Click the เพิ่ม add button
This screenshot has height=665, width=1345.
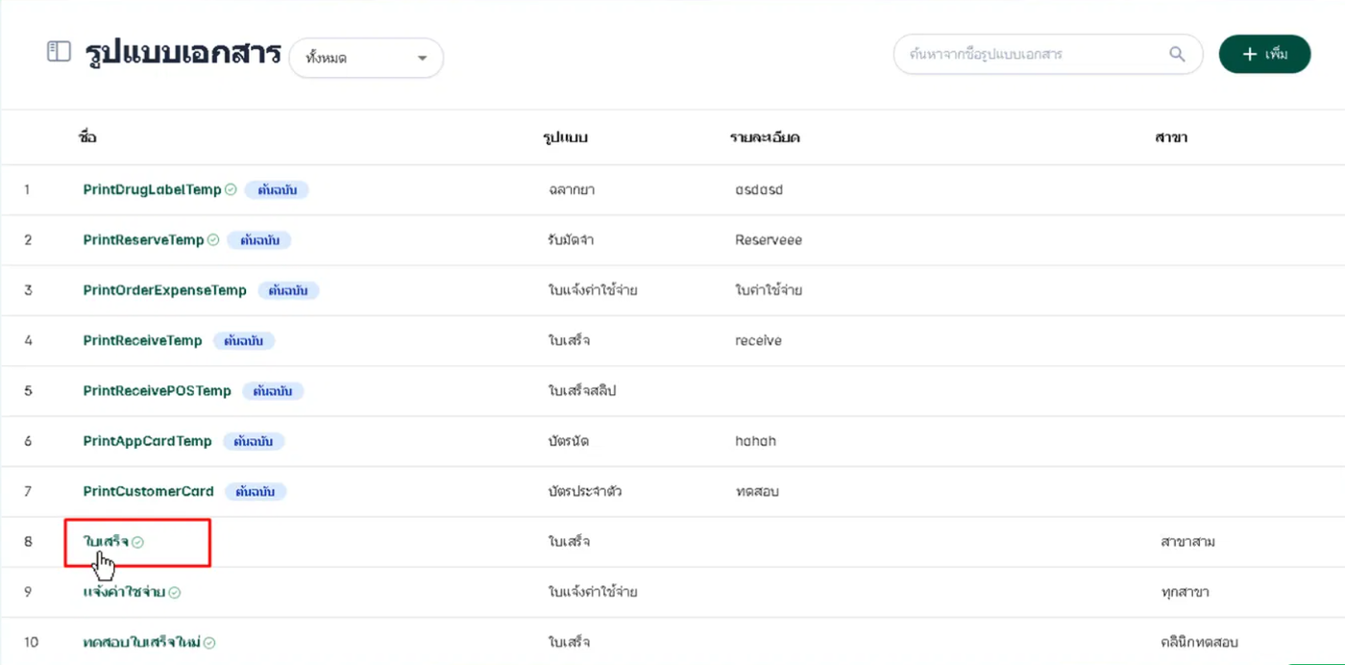click(x=1264, y=55)
